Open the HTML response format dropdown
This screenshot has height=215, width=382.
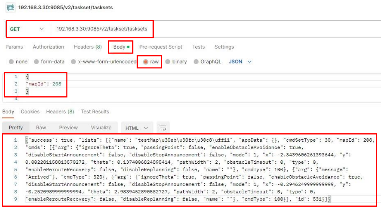[137, 128]
